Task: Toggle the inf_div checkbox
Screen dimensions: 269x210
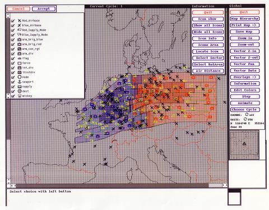Action: [13, 68]
